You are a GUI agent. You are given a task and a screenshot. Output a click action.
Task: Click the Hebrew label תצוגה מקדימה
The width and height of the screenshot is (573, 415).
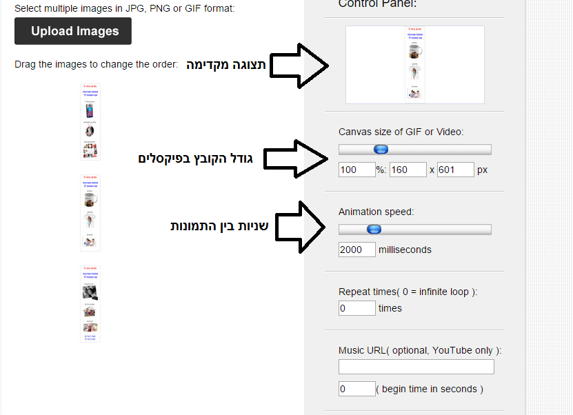click(x=226, y=65)
